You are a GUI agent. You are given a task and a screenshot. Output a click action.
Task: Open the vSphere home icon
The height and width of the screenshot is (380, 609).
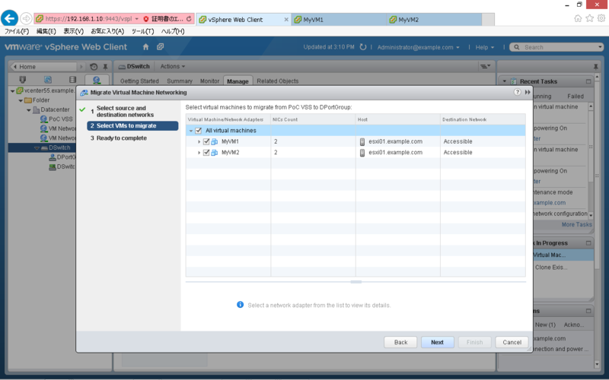pyautogui.click(x=145, y=47)
